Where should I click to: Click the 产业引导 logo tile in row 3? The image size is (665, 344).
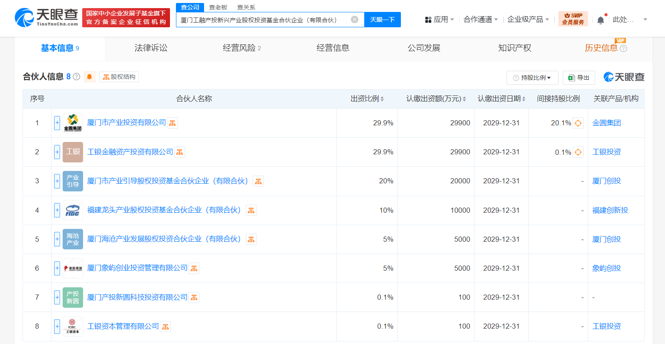tap(73, 181)
